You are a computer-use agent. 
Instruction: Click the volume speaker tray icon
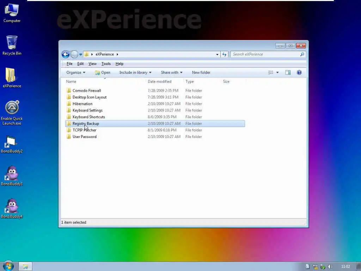coord(330,267)
